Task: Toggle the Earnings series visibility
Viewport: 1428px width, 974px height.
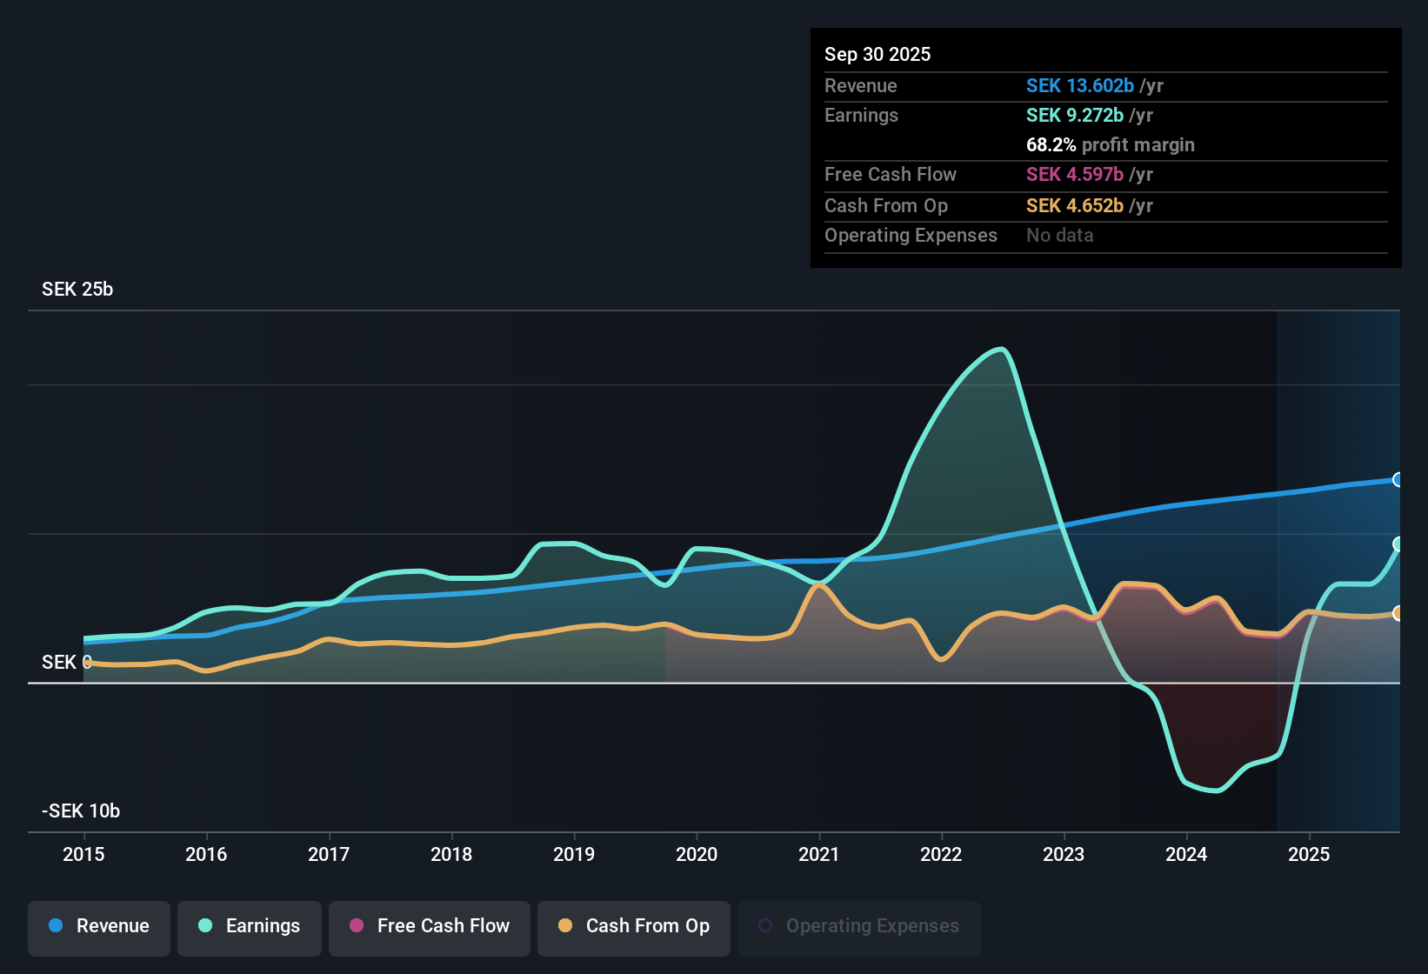Action: click(249, 927)
